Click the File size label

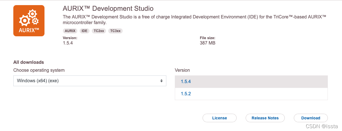[x=208, y=38]
